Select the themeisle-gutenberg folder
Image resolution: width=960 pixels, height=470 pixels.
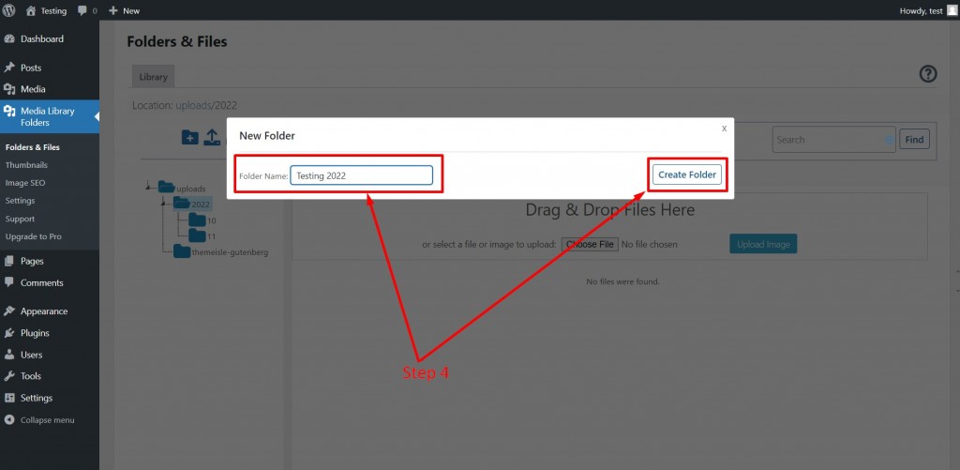click(220, 251)
